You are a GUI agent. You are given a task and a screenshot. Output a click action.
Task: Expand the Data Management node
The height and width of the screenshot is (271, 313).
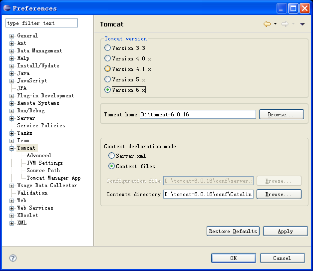tap(12, 51)
